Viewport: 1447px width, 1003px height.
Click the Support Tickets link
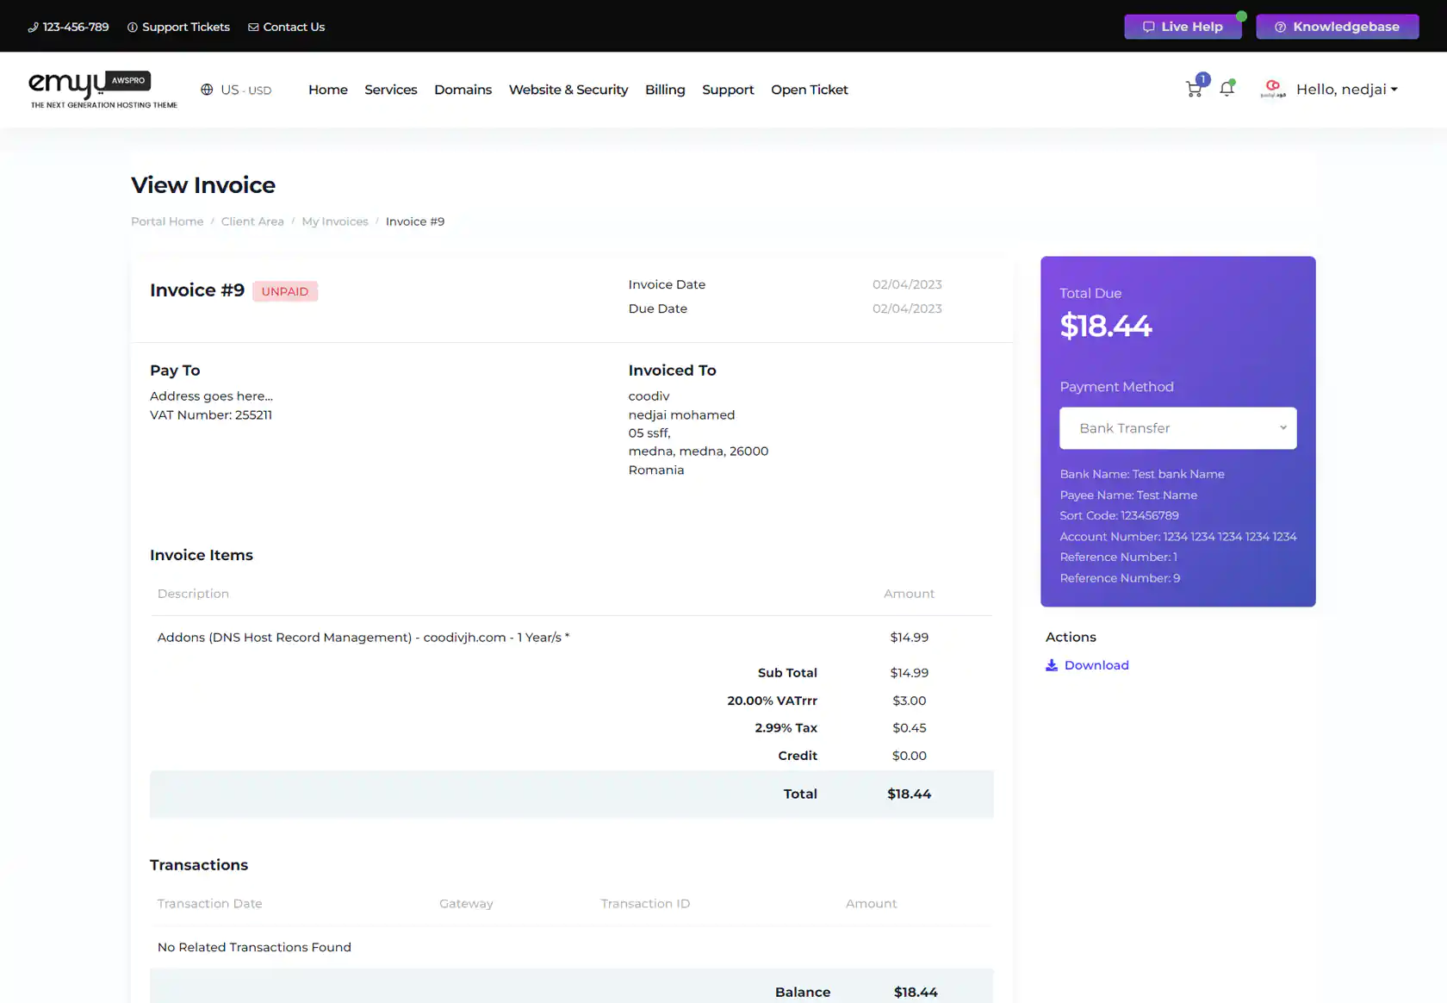pos(178,28)
